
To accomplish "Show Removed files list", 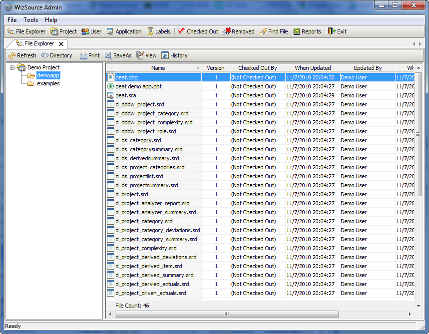I will point(238,31).
